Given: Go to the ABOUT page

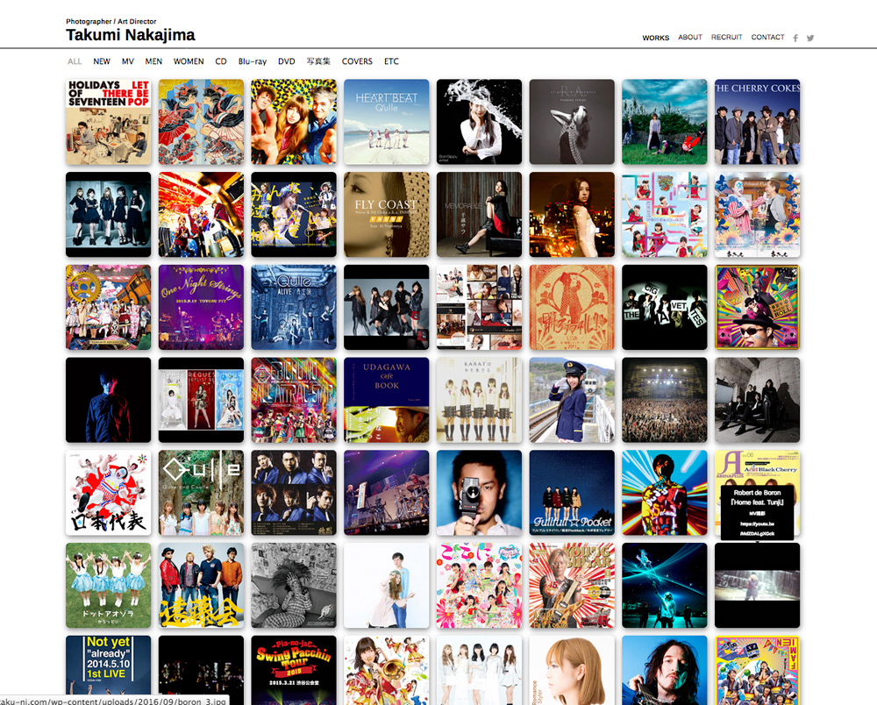Looking at the screenshot, I should point(689,37).
